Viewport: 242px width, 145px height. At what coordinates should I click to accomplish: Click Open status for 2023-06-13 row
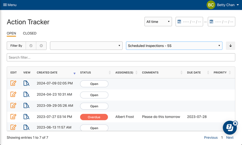coord(94,128)
